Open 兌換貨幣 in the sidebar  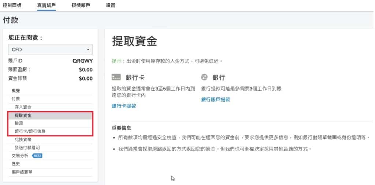click(23, 140)
